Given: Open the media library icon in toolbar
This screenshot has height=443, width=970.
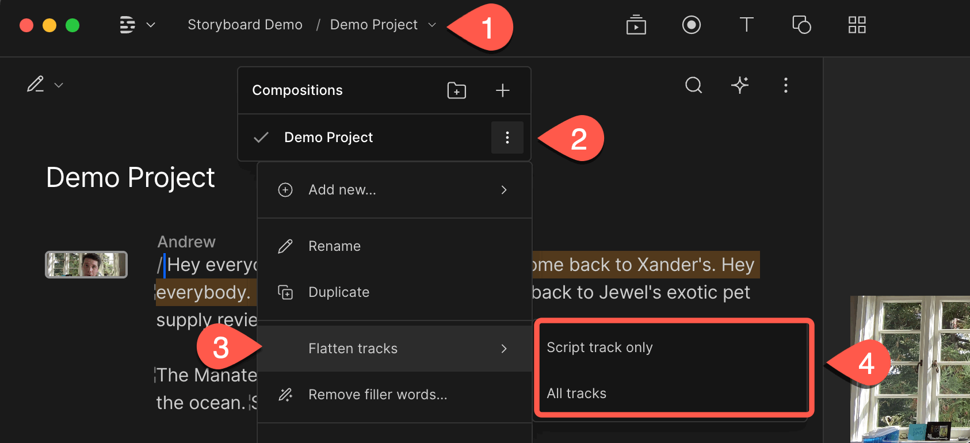Looking at the screenshot, I should click(x=636, y=25).
